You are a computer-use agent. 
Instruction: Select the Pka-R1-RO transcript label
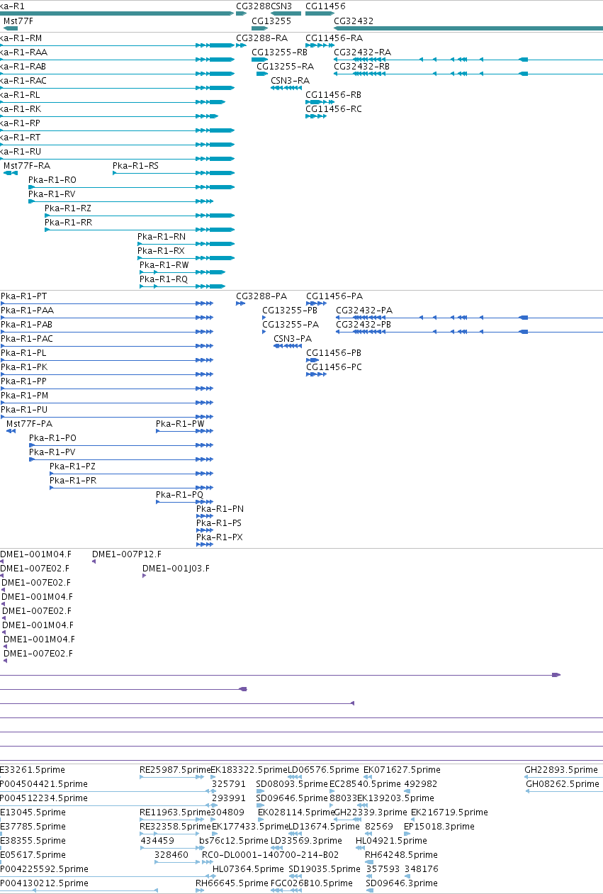click(x=52, y=180)
